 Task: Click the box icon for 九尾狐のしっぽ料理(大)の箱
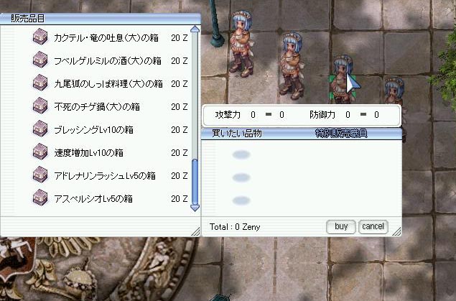pos(40,83)
